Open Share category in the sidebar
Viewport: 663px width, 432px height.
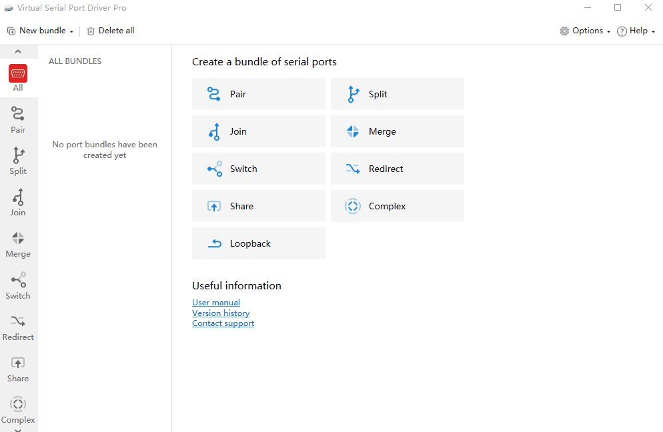[18, 369]
